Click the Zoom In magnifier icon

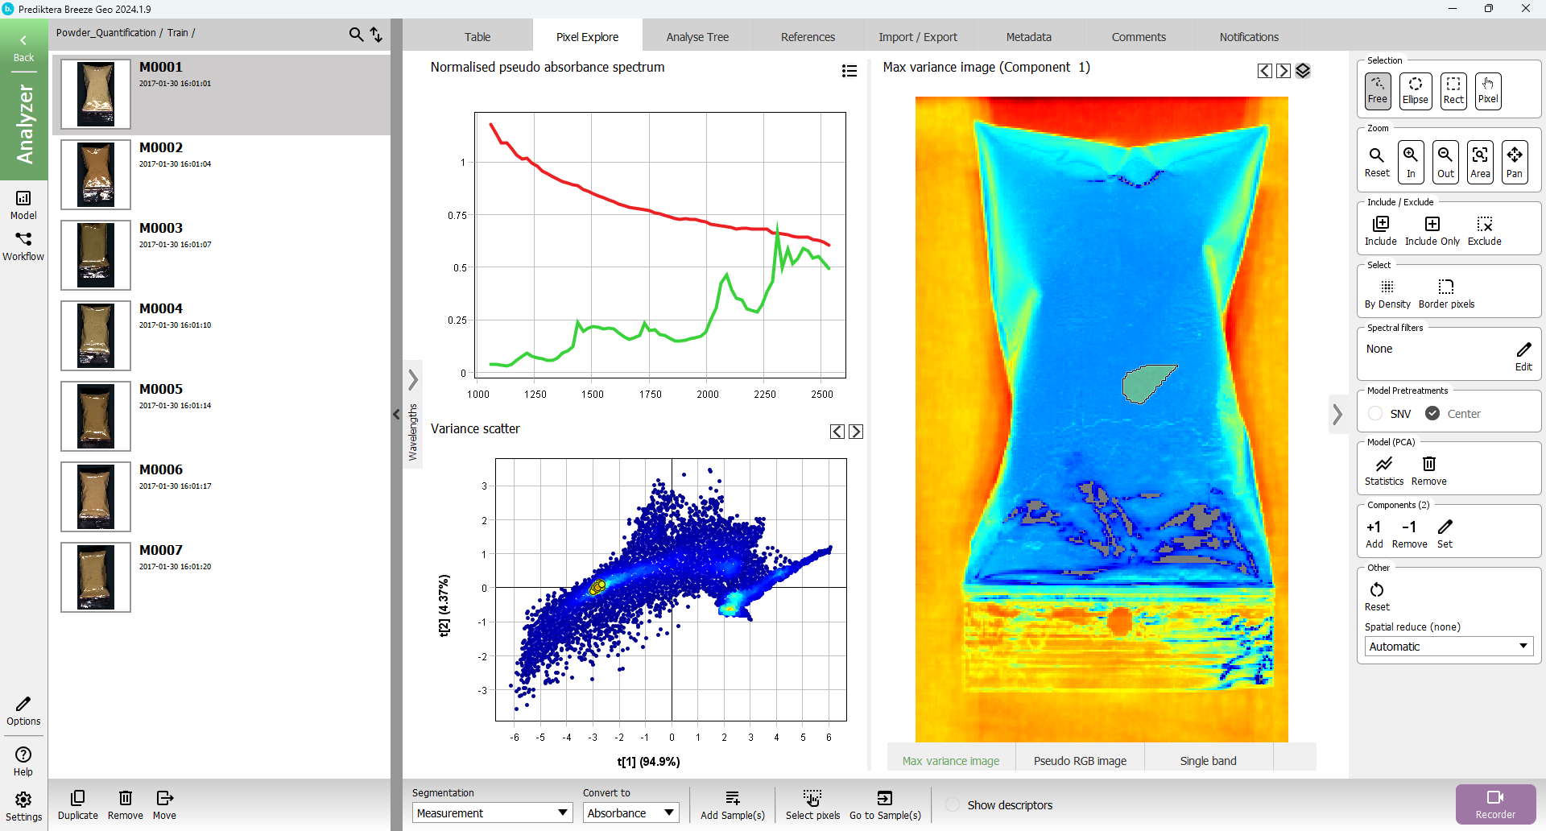[x=1411, y=161]
